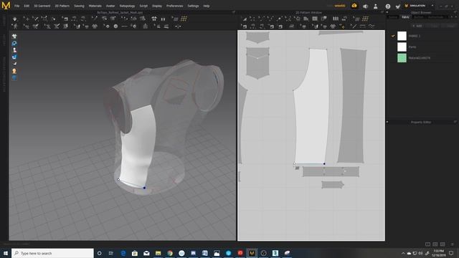Click the three vertical bars icon in 2D toolbar
Viewport: 459px width, 258px height.
pos(336,19)
